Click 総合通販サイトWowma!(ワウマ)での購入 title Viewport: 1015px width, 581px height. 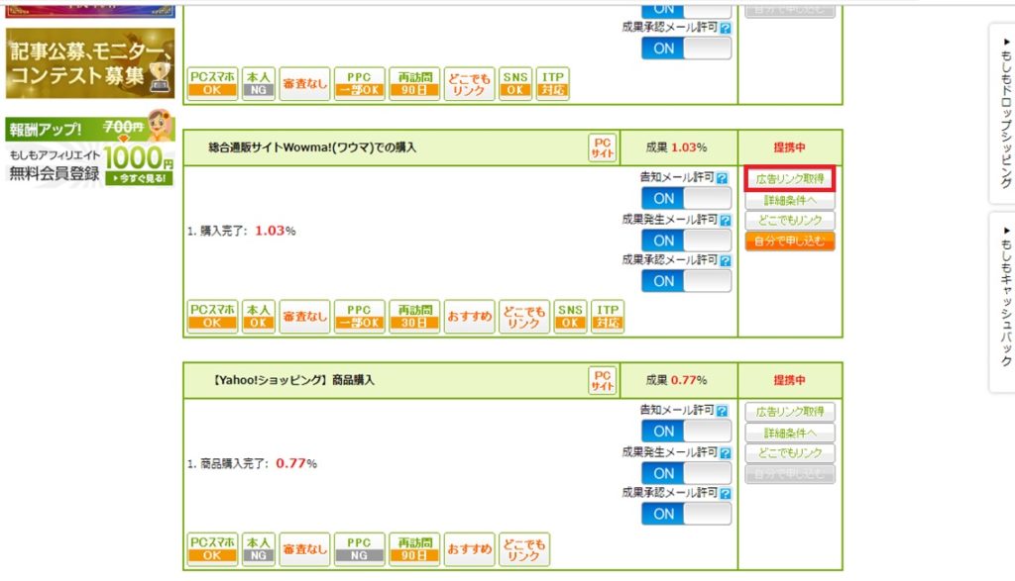[312, 147]
